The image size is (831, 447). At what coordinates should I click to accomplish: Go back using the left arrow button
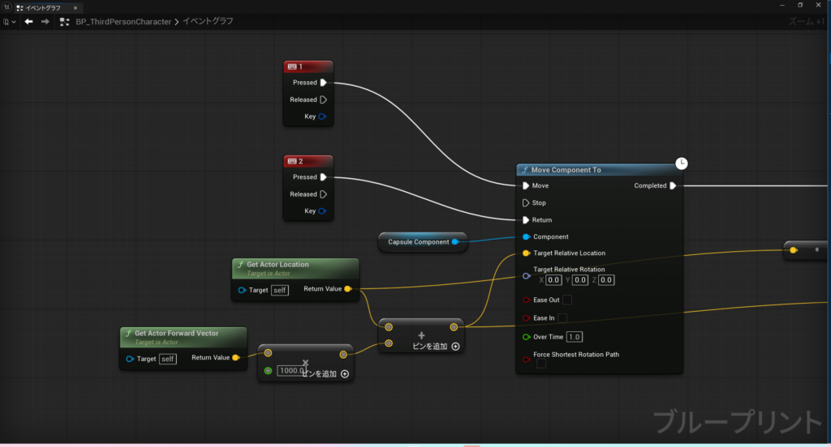coord(29,22)
